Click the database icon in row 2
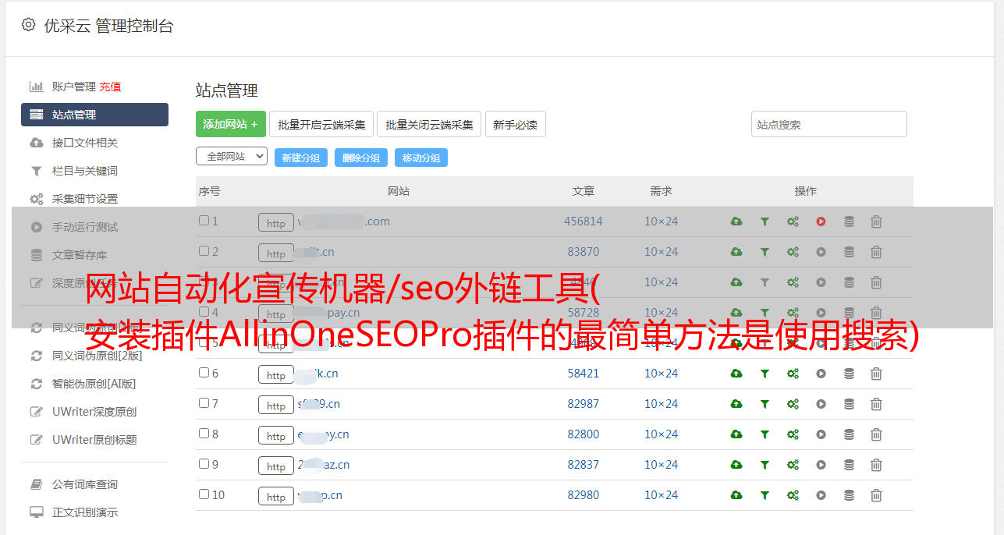The height and width of the screenshot is (535, 1004). [849, 252]
